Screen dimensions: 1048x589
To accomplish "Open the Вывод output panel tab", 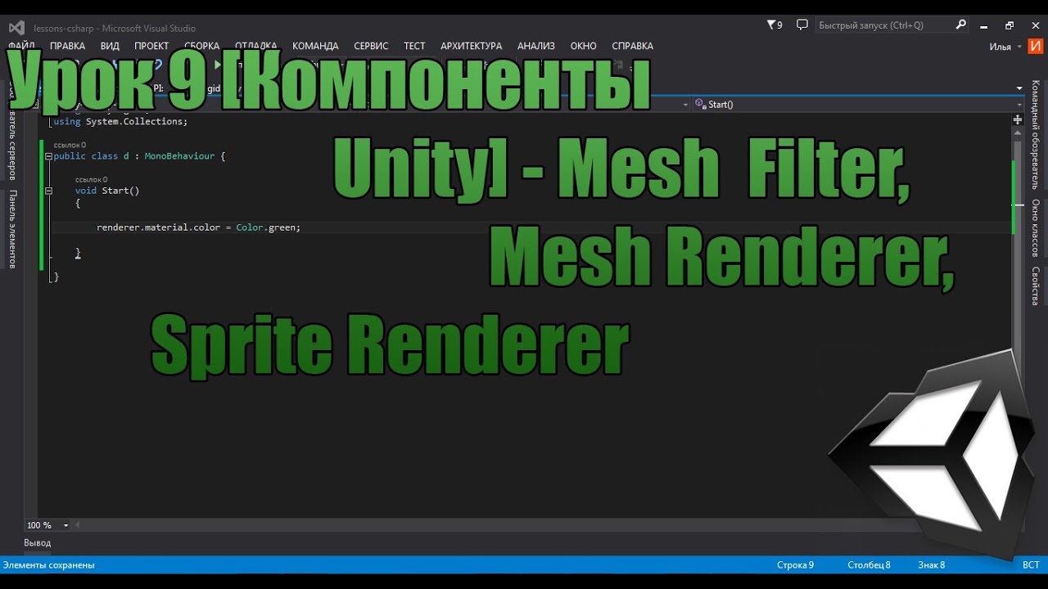I will pos(38,542).
